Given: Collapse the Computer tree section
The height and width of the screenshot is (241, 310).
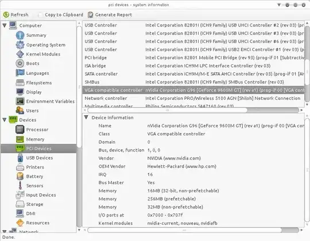Looking at the screenshot, I should [x=5, y=25].
